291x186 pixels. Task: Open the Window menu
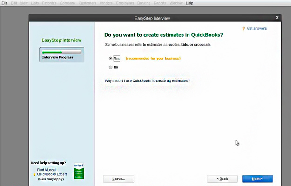click(x=176, y=3)
